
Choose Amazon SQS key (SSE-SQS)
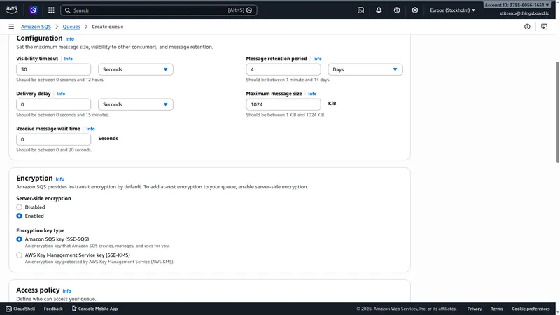(x=20, y=239)
